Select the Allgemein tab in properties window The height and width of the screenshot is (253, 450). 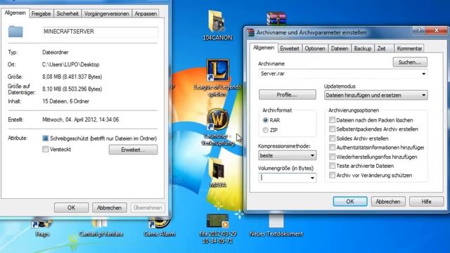(x=15, y=13)
